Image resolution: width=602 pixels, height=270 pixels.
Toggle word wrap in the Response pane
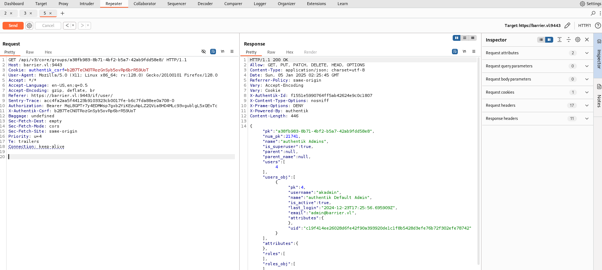point(455,52)
